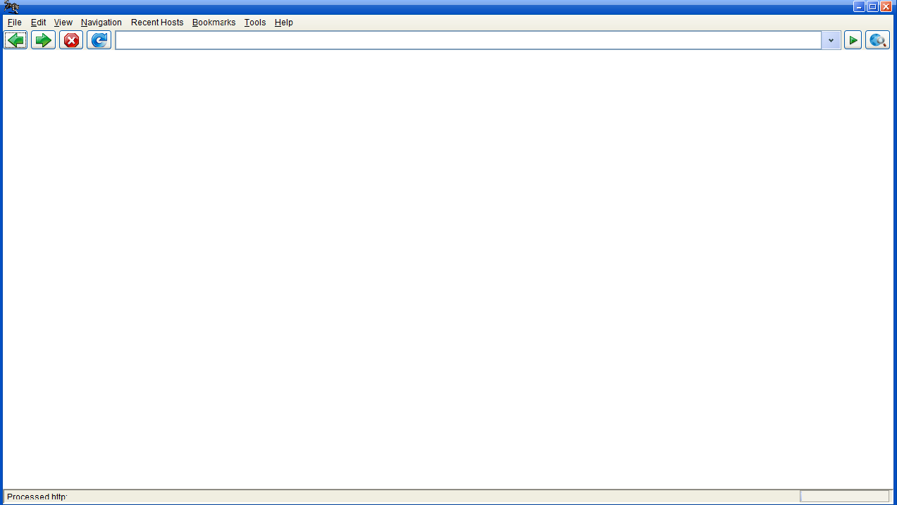Screen dimensions: 897x505
Task: Open the Navigation menu
Action: tap(101, 22)
